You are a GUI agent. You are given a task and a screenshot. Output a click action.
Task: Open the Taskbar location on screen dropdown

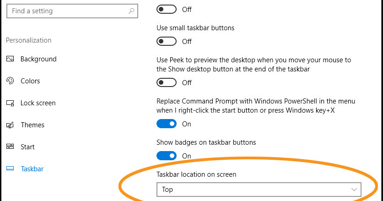tap(259, 189)
